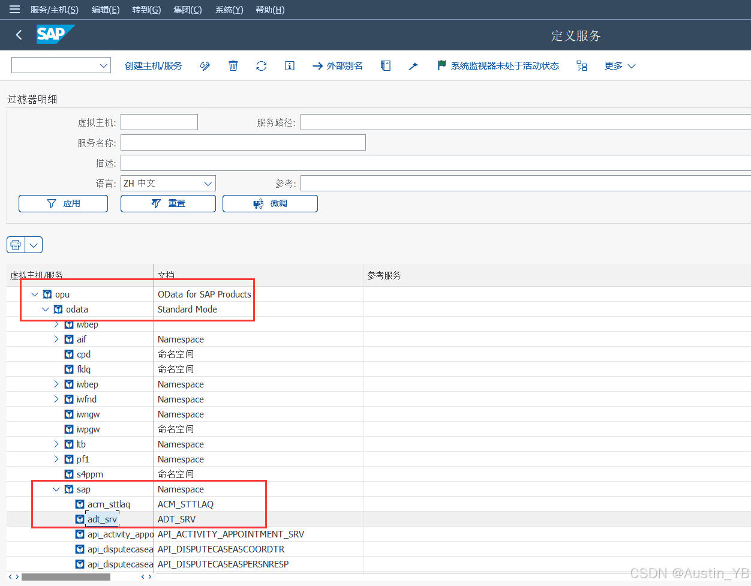
Task: Open the 语言 ZH 中文 dropdown
Action: 208,184
